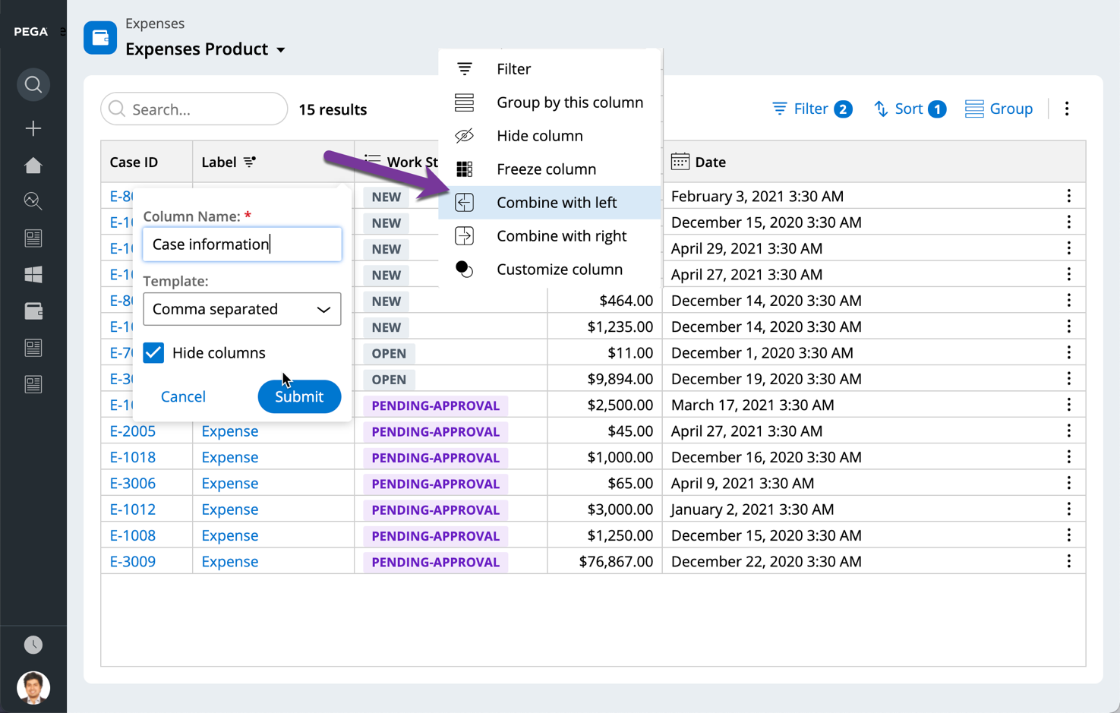
Task: Click the Label column filter indicator icon
Action: (x=250, y=162)
